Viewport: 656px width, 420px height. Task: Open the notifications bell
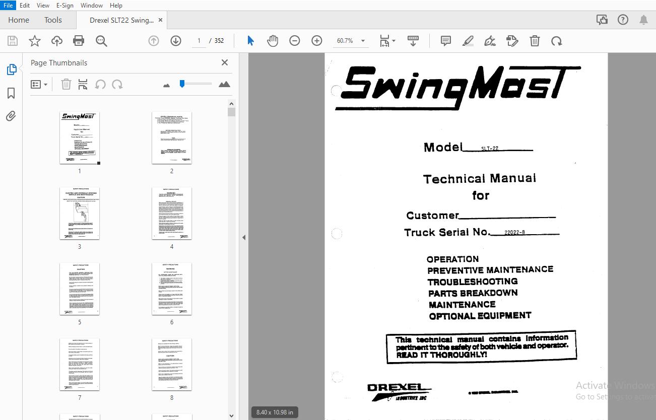pos(643,20)
